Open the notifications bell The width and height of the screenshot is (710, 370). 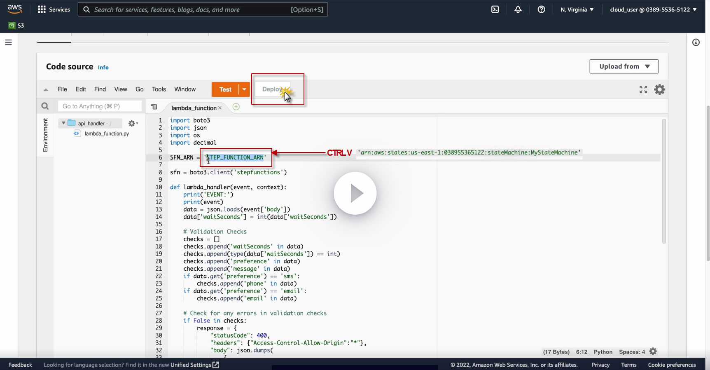click(x=518, y=9)
